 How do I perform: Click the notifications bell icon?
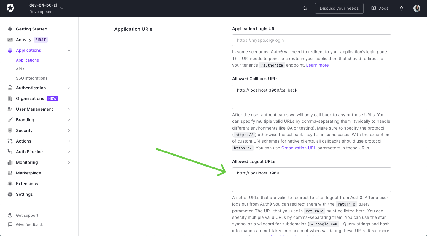pyautogui.click(x=401, y=8)
